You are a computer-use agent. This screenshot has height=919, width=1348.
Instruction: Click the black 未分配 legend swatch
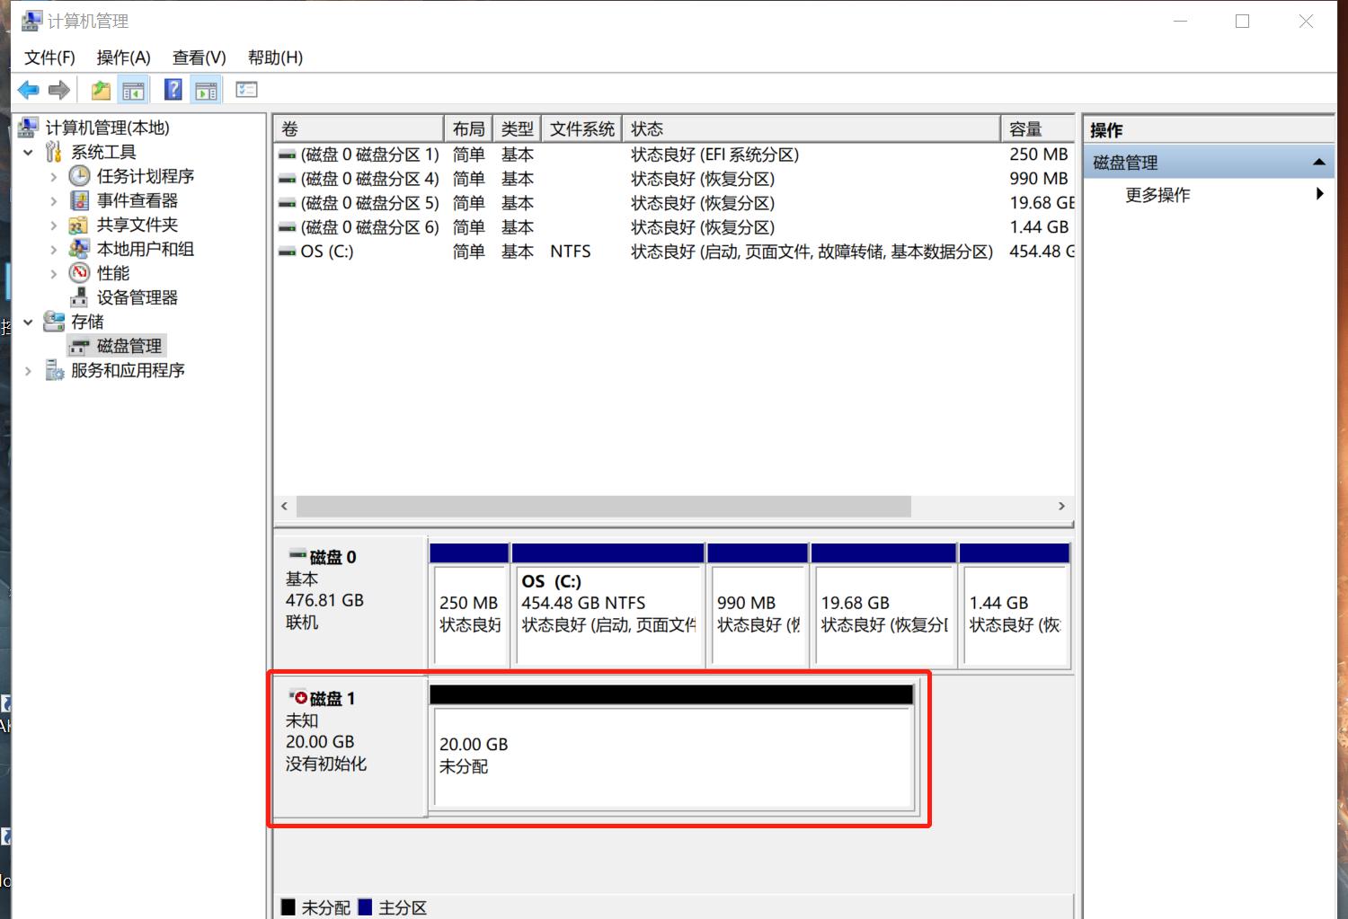pyautogui.click(x=288, y=907)
